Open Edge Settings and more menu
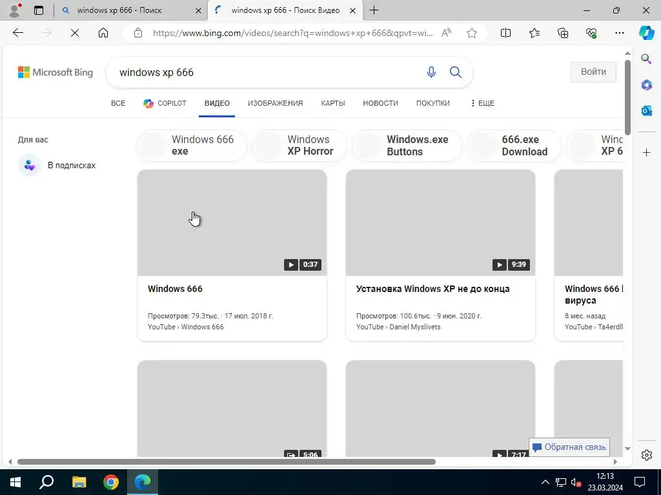The width and height of the screenshot is (661, 495). coord(619,33)
